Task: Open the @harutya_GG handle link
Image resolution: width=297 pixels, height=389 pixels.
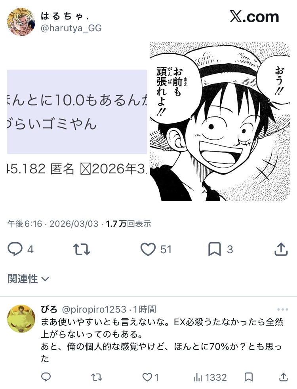Action: (71, 28)
